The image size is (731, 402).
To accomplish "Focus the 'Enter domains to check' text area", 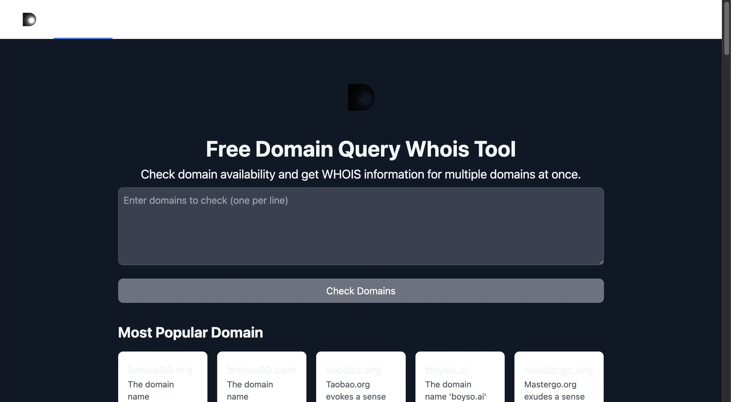I will pyautogui.click(x=361, y=226).
